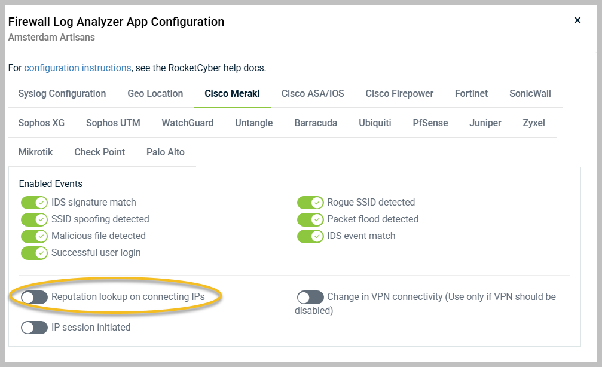The width and height of the screenshot is (602, 367).
Task: Open the SonicWall configuration tab
Action: pos(529,93)
